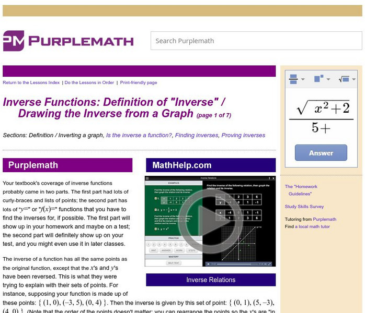Image resolution: width=365 pixels, height=313 pixels.
Task: Click the top tan advertisement banner
Action: pos(182,10)
